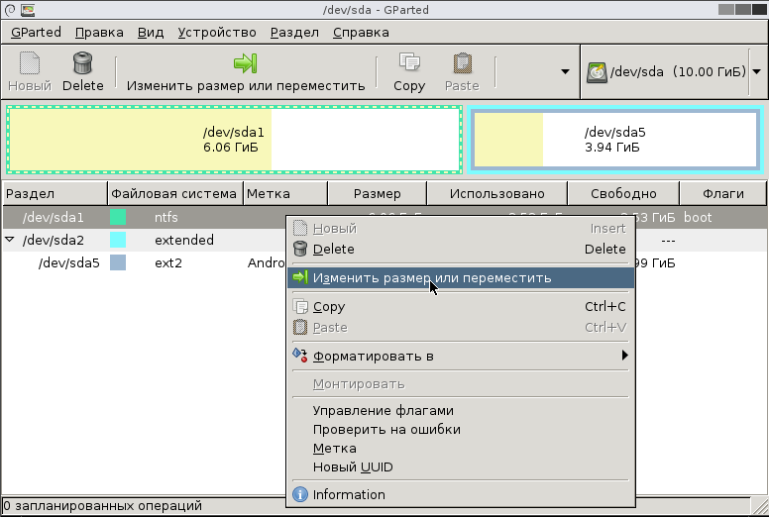
Task: Sort by the 'Раздел' column header
Action: (55, 193)
